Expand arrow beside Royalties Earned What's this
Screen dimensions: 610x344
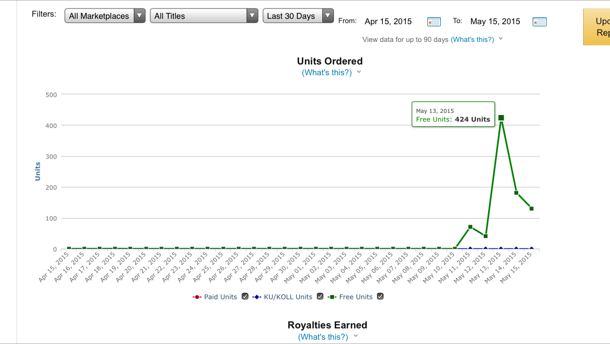click(355, 336)
